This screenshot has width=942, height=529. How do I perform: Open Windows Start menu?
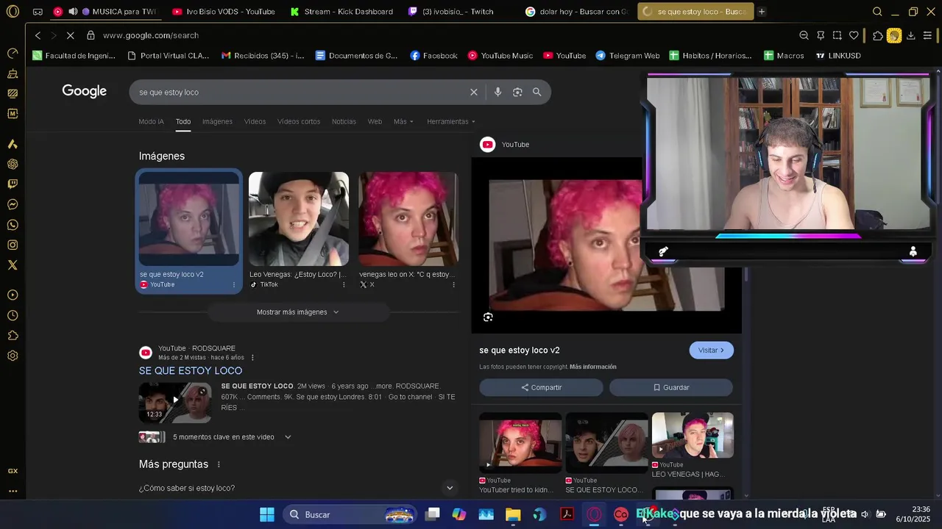coord(267,514)
